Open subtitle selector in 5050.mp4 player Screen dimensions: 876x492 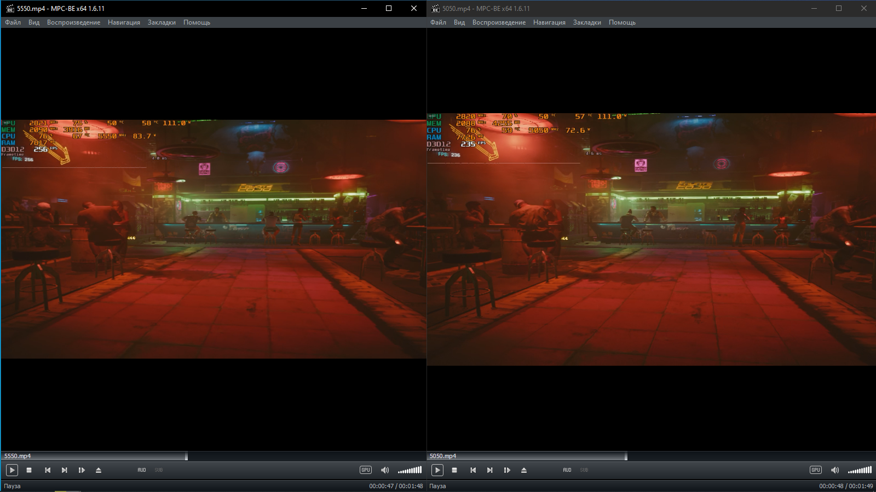[x=584, y=470]
